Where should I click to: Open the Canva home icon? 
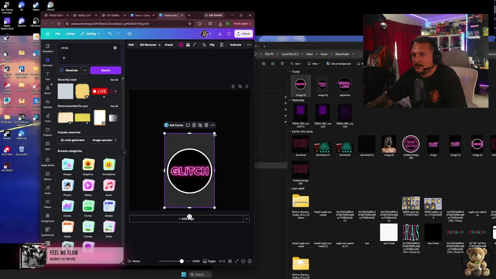[x=48, y=34]
